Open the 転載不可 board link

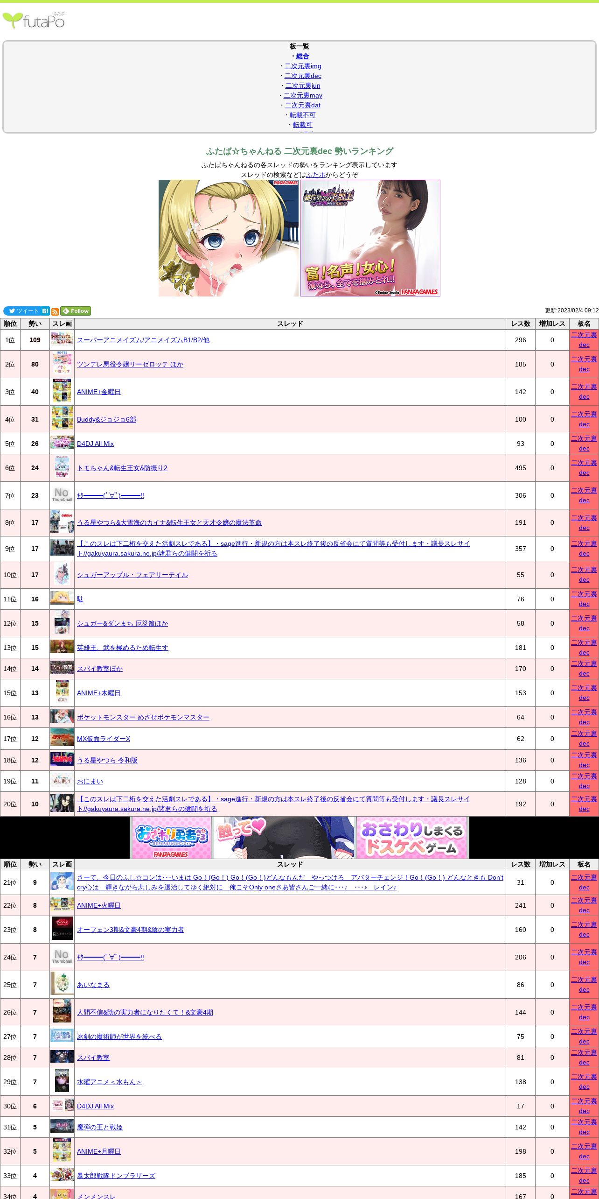tap(303, 115)
